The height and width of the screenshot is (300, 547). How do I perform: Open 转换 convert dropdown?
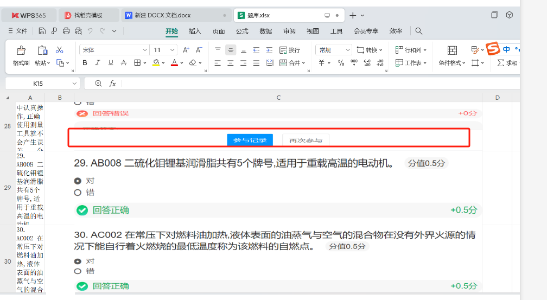pyautogui.click(x=370, y=50)
